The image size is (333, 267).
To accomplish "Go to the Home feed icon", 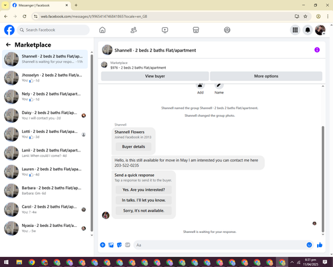I will click(103, 30).
